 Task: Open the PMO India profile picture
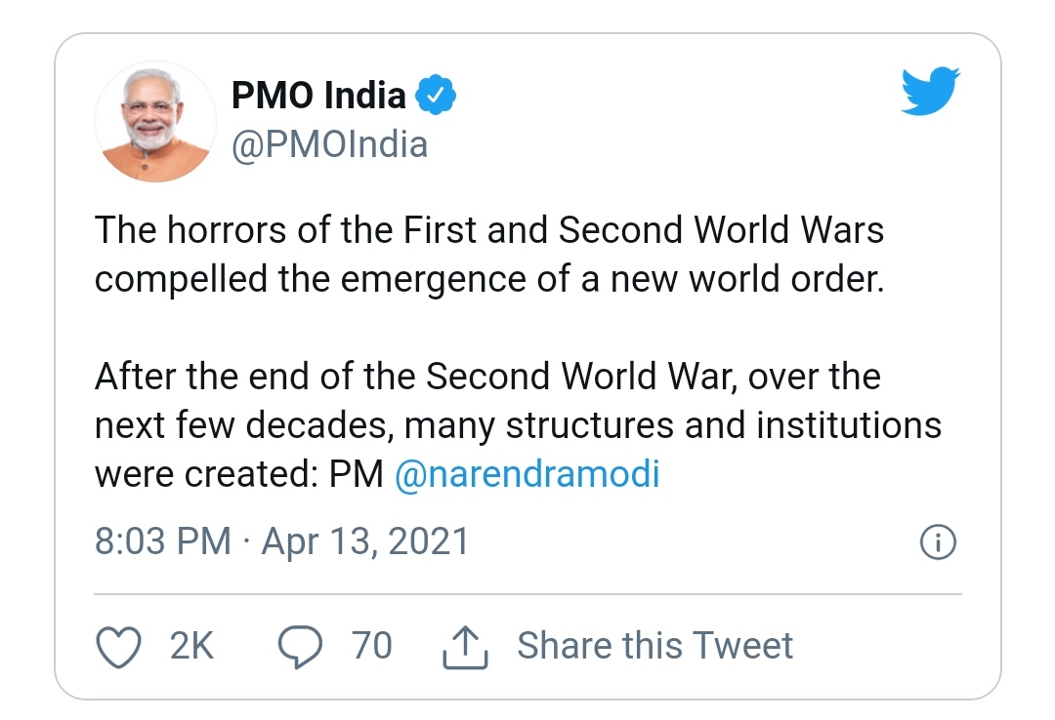coord(155,122)
